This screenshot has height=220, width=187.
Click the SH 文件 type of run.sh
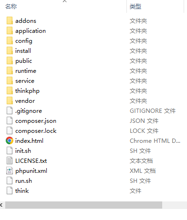(x=140, y=181)
